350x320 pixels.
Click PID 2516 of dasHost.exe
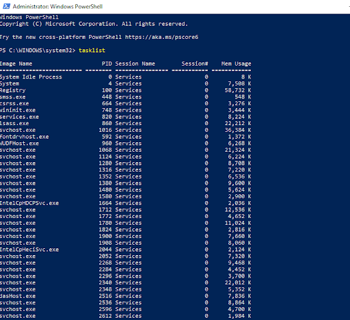point(105,296)
